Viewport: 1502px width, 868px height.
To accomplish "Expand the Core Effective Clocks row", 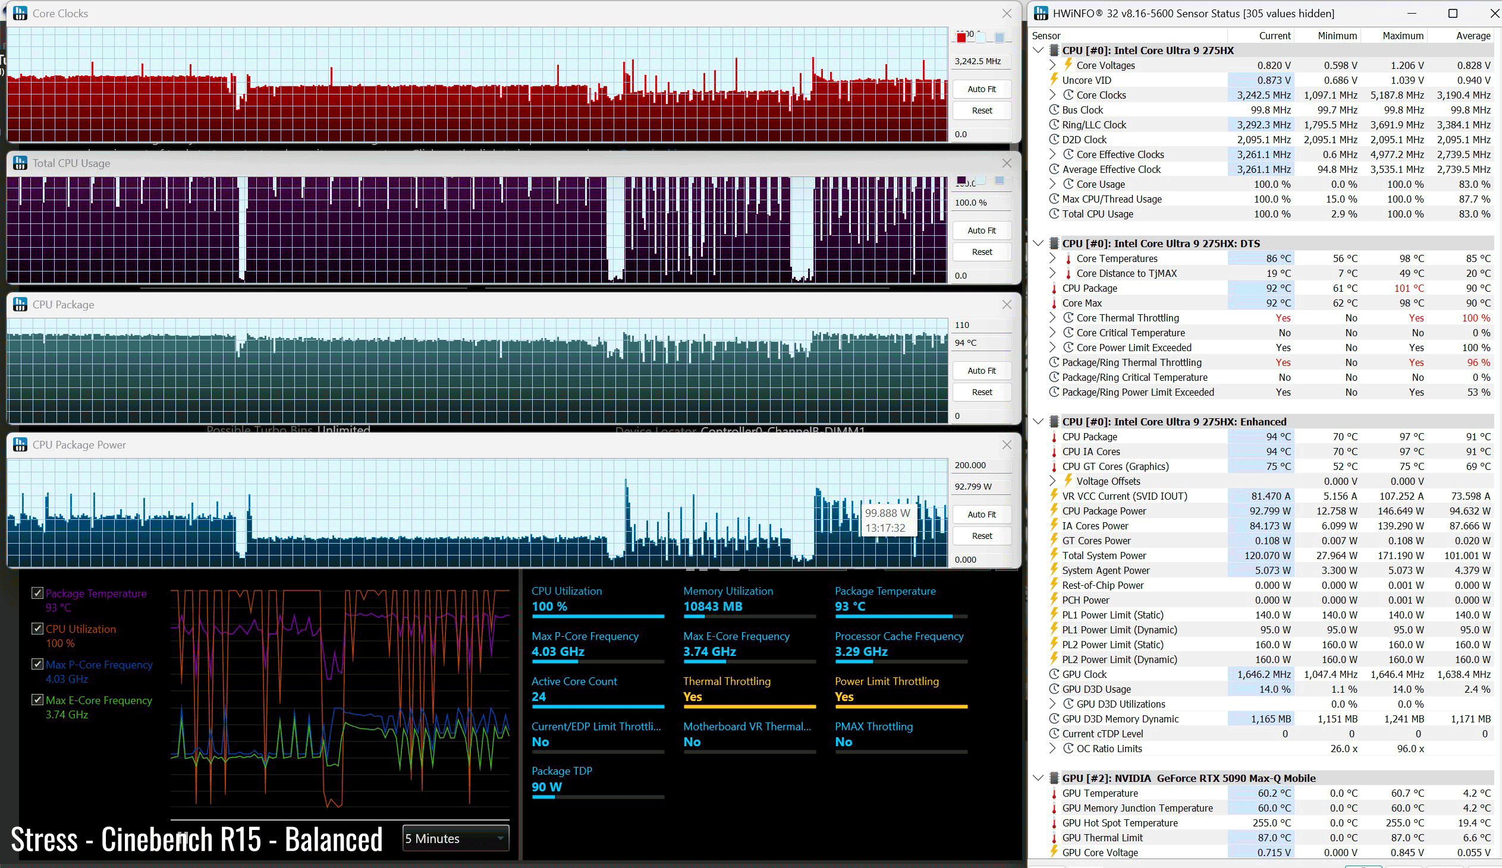I will point(1052,154).
